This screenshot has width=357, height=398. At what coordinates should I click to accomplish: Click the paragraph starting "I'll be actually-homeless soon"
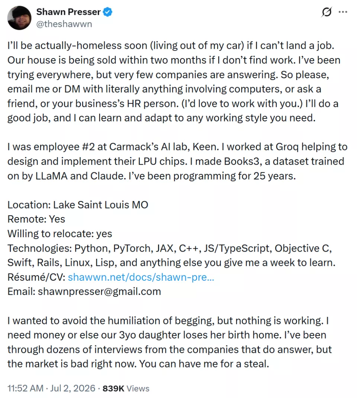(174, 82)
